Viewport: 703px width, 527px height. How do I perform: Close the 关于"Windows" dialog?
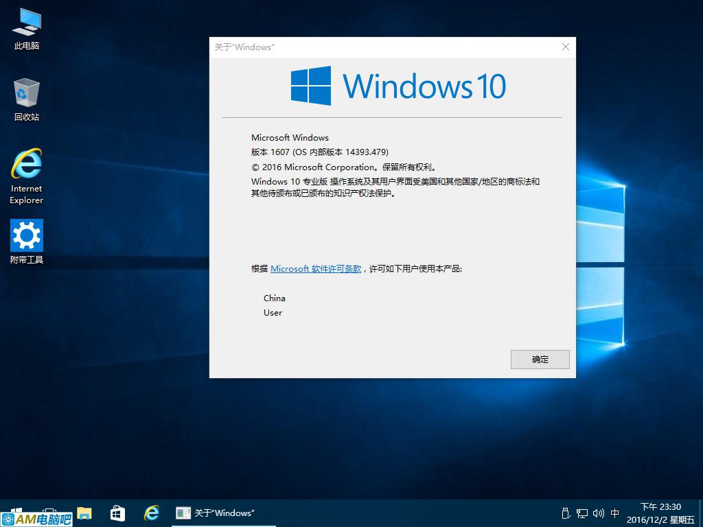566,47
